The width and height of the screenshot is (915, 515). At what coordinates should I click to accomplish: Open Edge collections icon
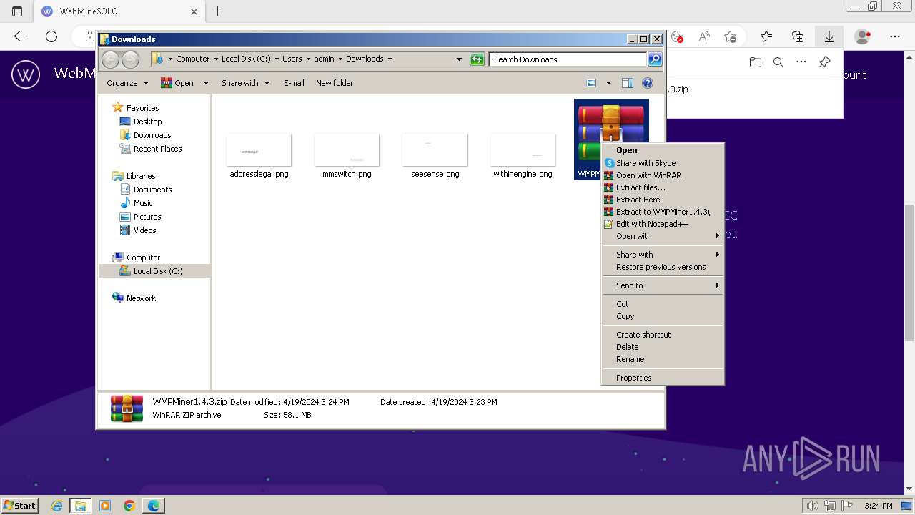[798, 36]
